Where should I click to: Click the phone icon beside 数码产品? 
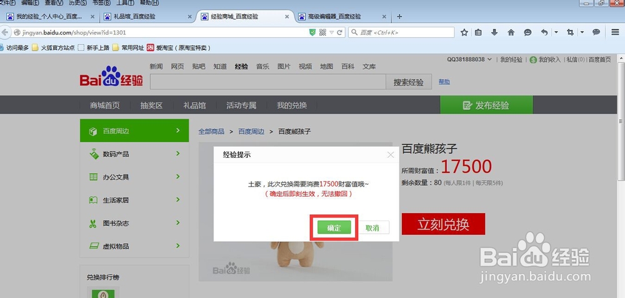(94, 154)
